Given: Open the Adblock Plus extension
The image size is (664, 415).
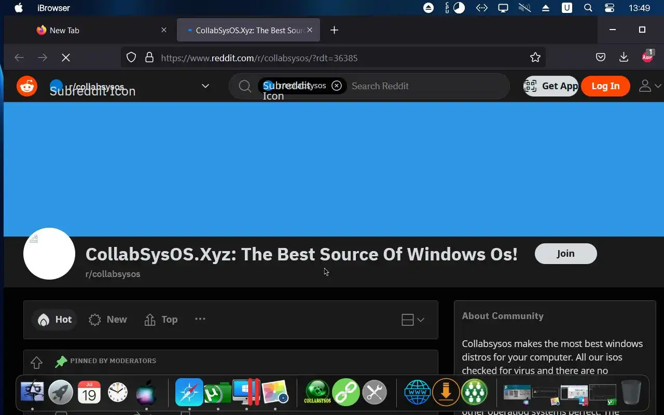Looking at the screenshot, I should (647, 57).
